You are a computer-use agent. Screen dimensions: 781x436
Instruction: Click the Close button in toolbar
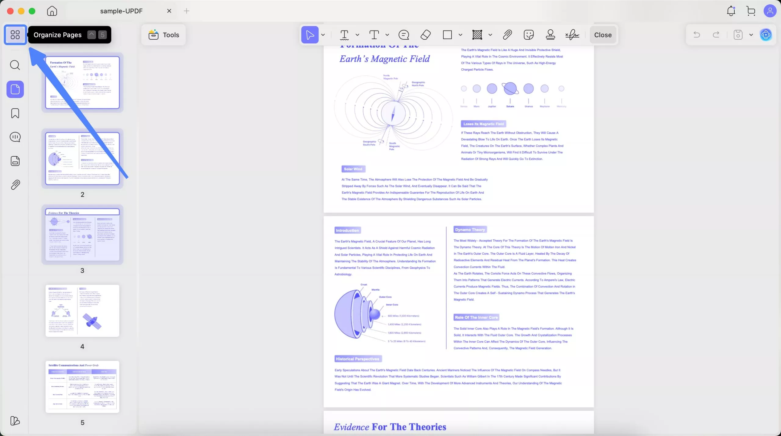[x=603, y=35]
